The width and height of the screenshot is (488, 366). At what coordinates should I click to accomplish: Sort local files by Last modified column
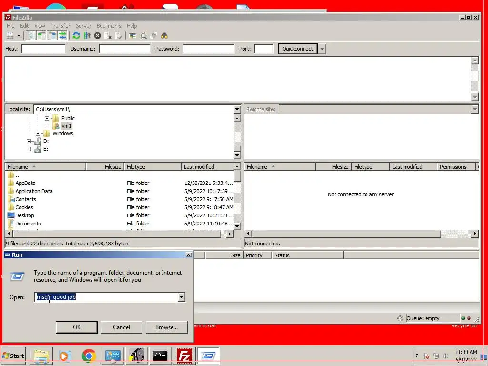click(x=207, y=167)
